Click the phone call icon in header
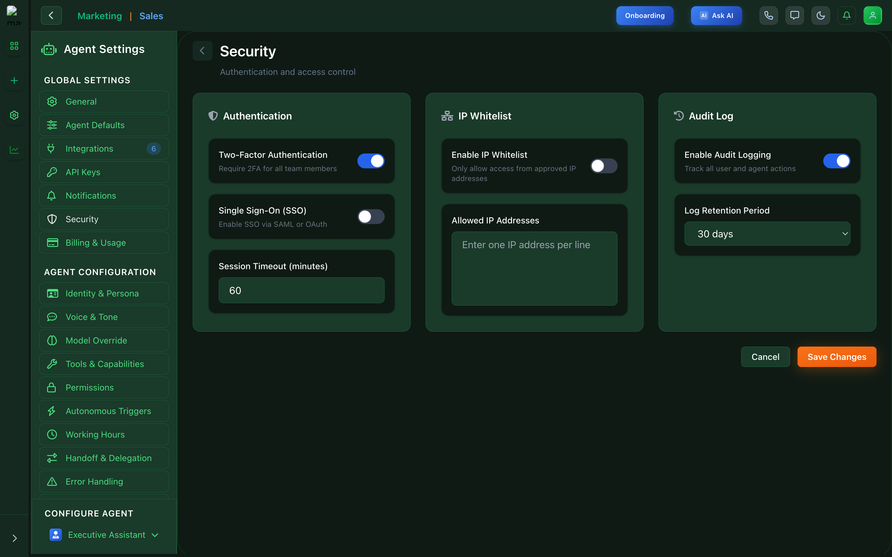Screen dimensions: 892x557 [768, 15]
